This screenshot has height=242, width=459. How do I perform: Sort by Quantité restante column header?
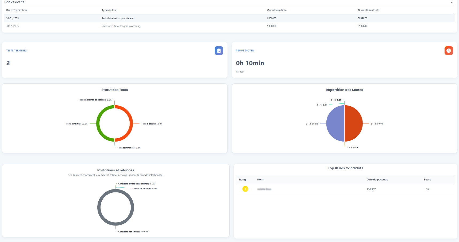[x=368, y=10]
